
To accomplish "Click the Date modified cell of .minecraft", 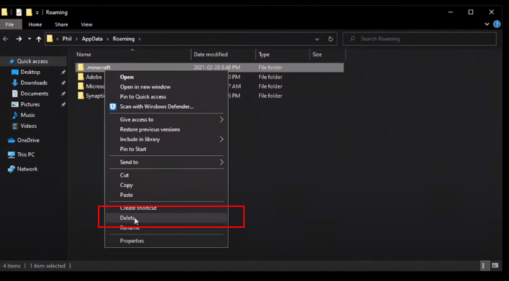I will (217, 68).
